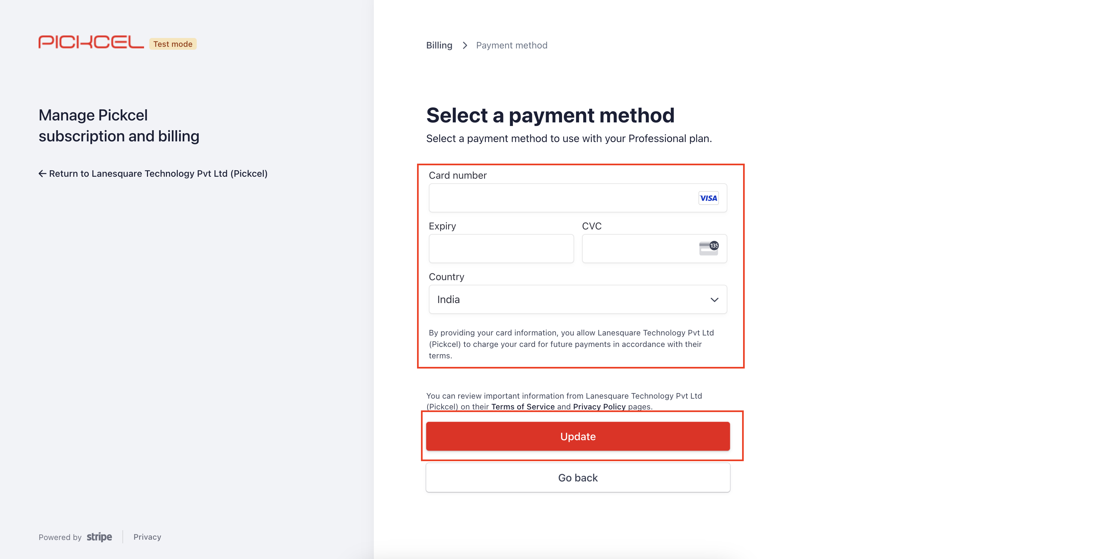Open the Country dropdown showing India
Image resolution: width=1094 pixels, height=559 pixels.
coord(577,300)
